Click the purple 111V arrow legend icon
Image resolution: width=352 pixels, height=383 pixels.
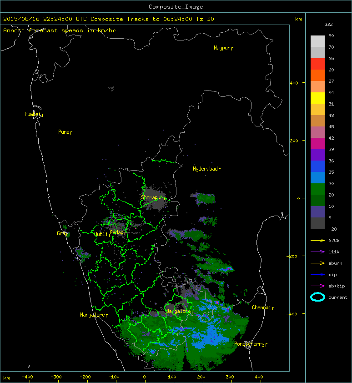point(317,252)
